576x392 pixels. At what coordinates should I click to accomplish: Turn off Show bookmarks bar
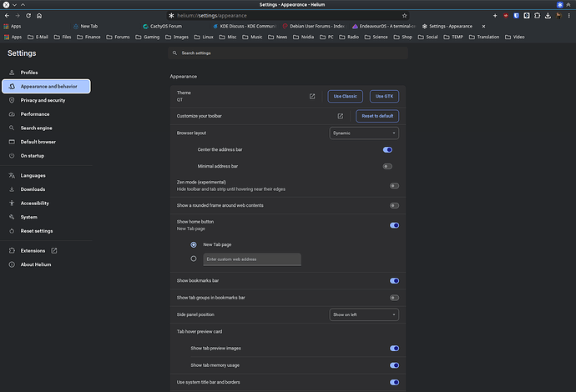394,281
